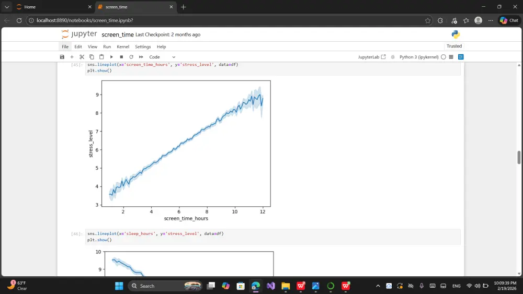The width and height of the screenshot is (523, 294).
Task: Click the Jupyter logo
Action: (79, 34)
